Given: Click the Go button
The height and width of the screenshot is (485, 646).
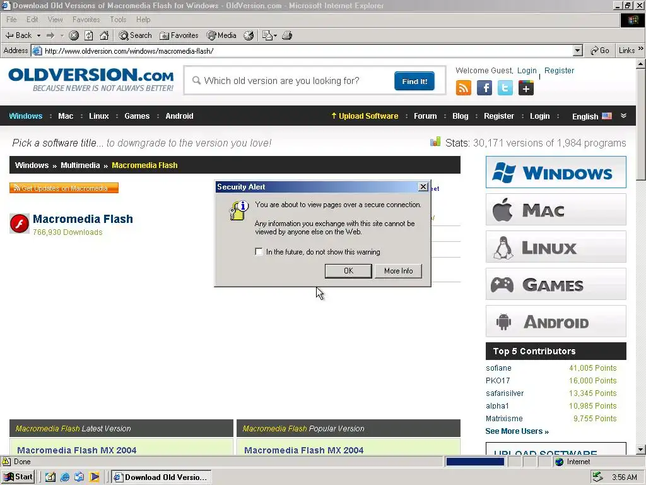Looking at the screenshot, I should tap(599, 51).
